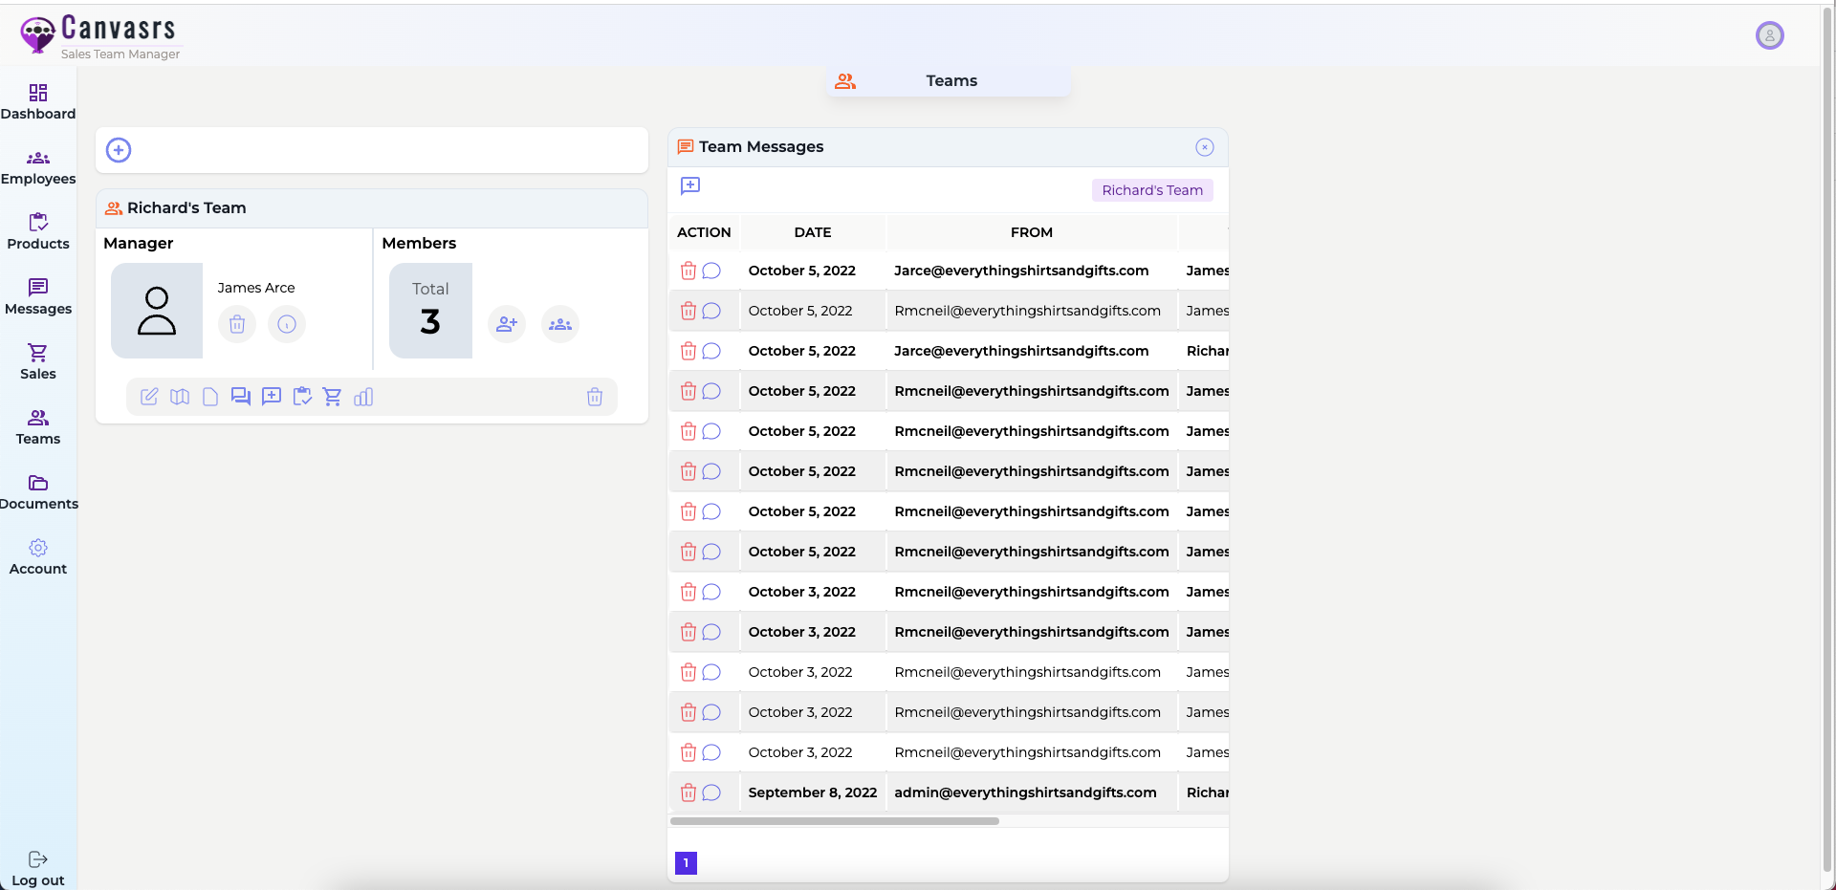Reply to the September 8, 2022 message
Screen dimensions: 1836x890
(711, 792)
